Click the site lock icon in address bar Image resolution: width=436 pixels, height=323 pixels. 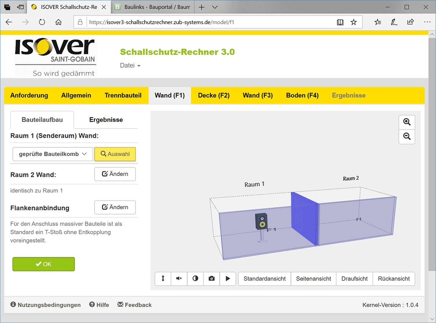[80, 22]
